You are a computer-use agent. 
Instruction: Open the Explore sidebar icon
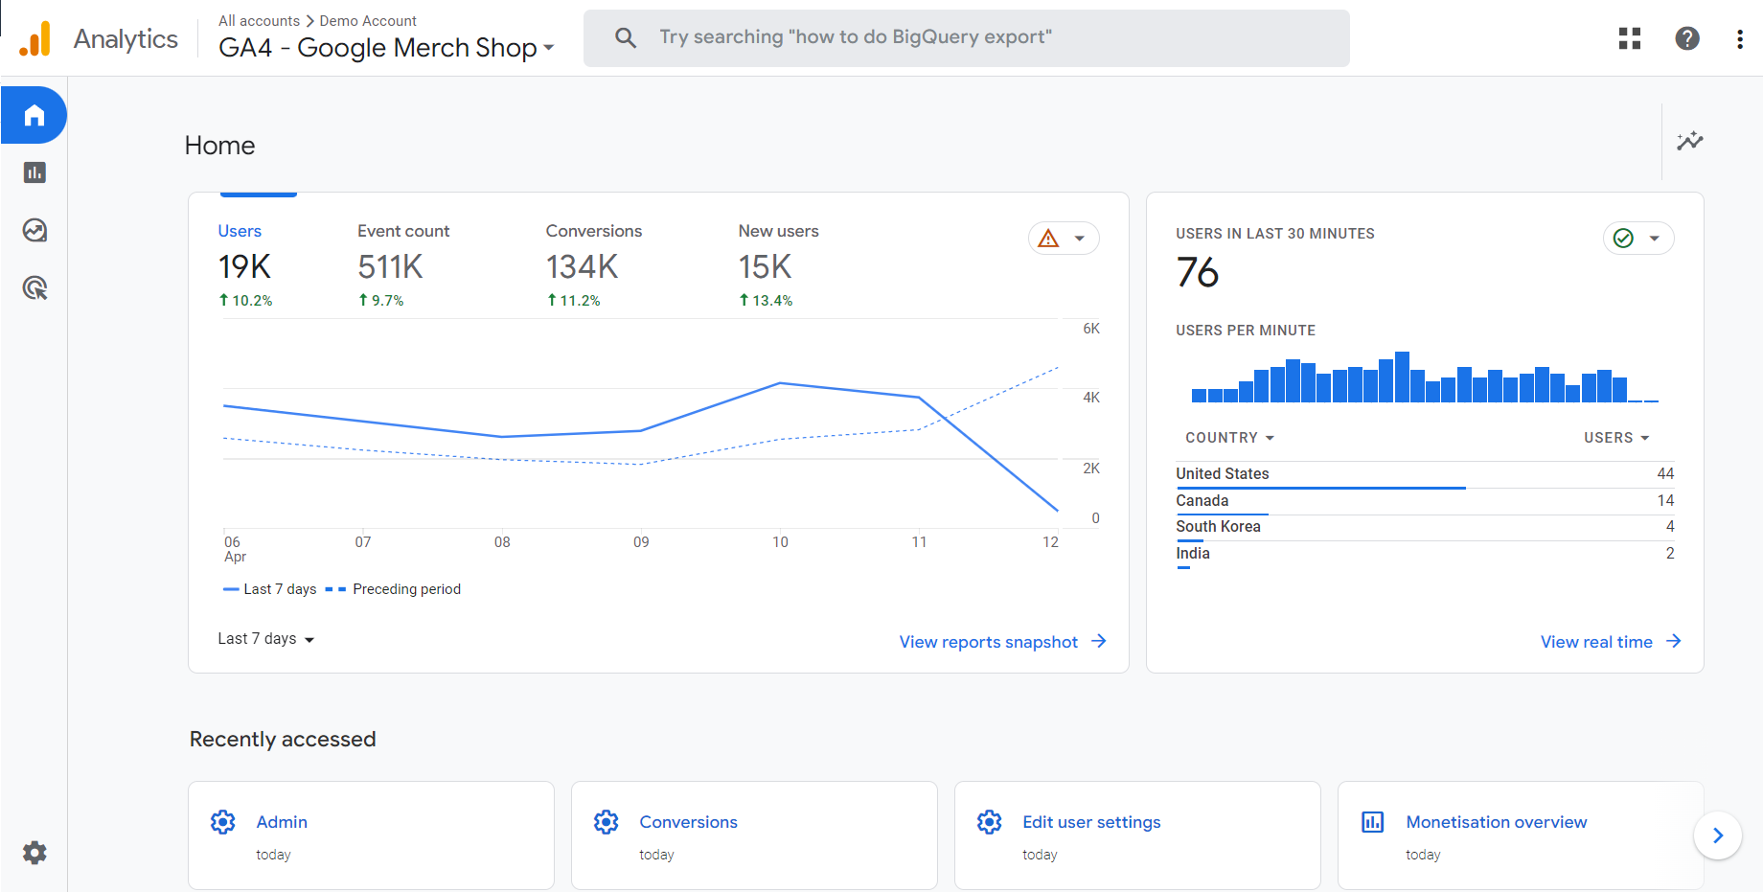pos(34,230)
